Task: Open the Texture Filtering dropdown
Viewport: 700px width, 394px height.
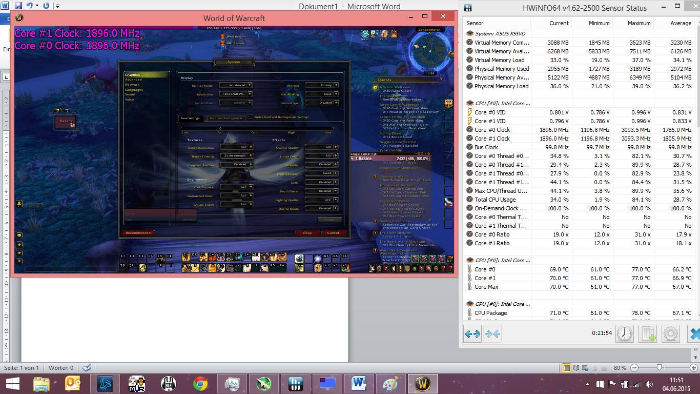Action: 236,156
